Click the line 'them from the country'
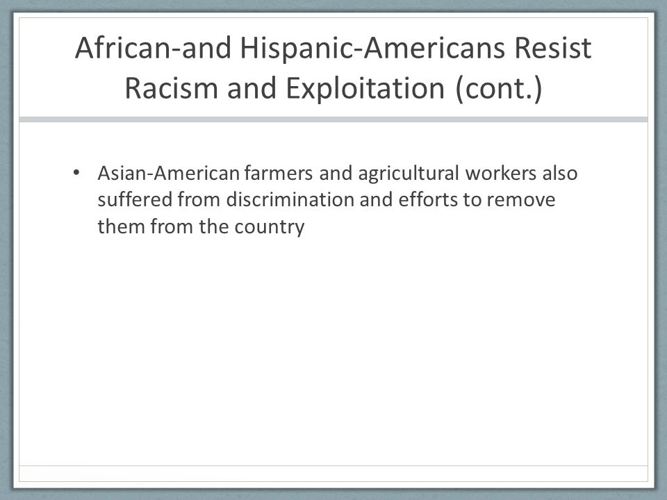The image size is (667, 500). [201, 226]
